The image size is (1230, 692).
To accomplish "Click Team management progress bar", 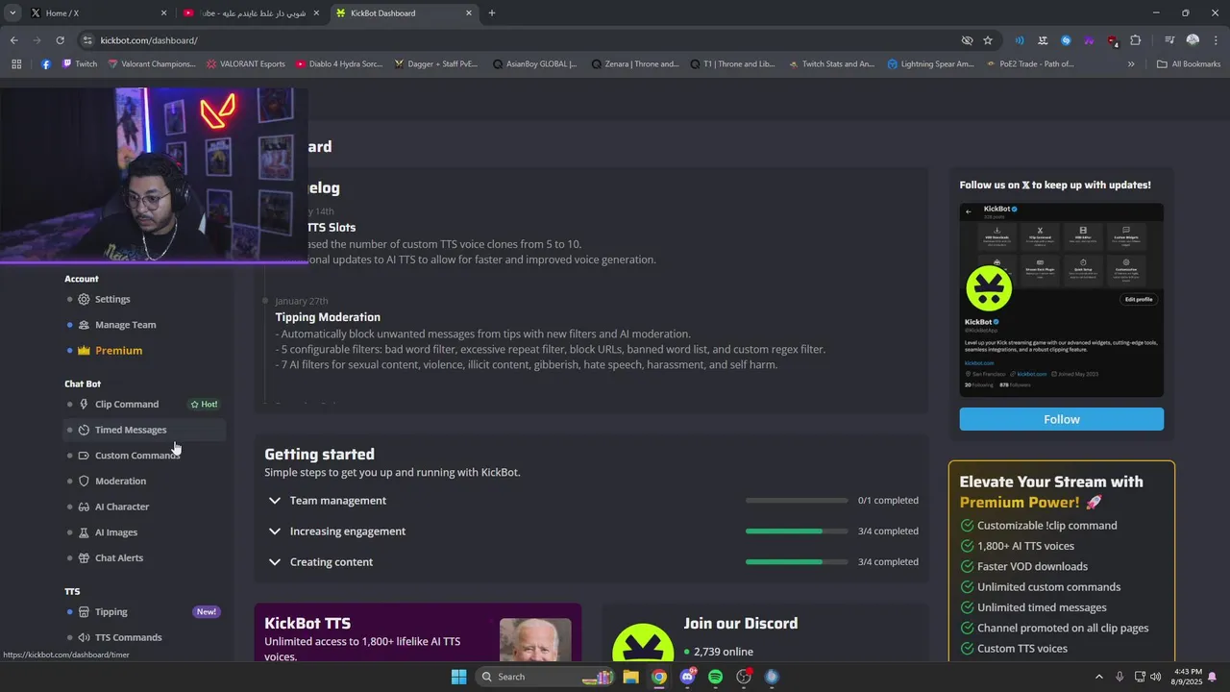I will [x=797, y=501].
